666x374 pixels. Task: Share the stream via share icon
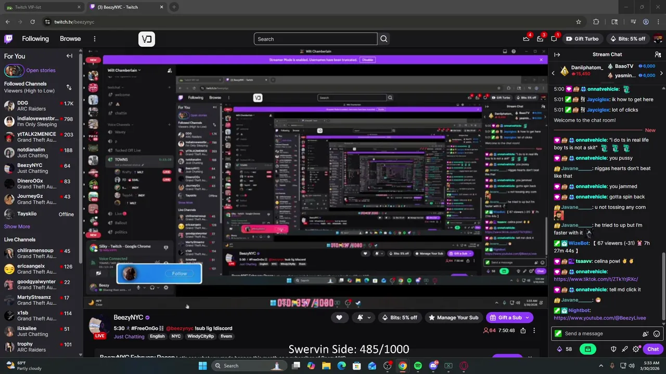coord(523,330)
